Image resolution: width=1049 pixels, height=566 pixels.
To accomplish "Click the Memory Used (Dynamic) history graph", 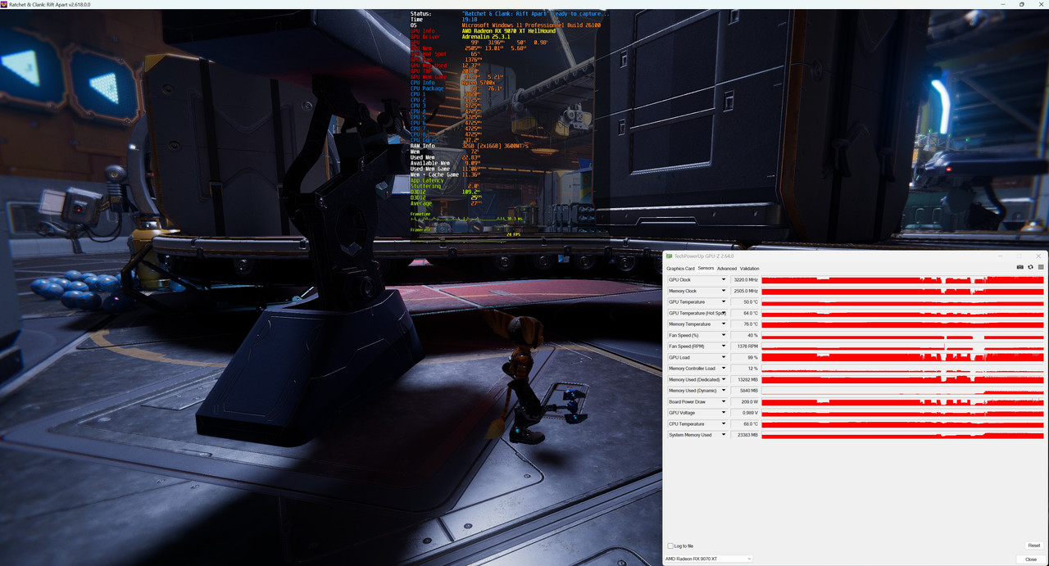I will point(903,391).
